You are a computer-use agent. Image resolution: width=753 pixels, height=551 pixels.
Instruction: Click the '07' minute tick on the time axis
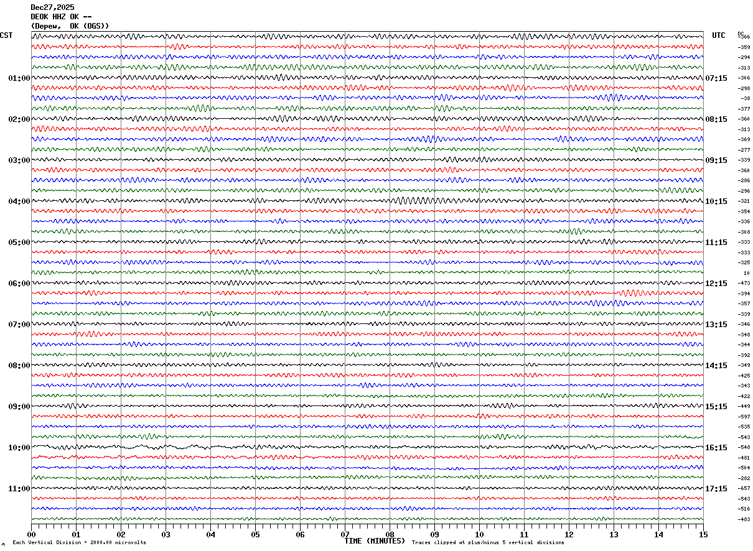[345, 534]
